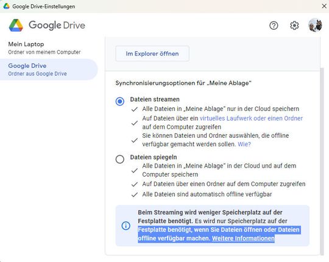Open the 'Weitere Informationen' link
The height and width of the screenshot is (262, 329).
click(243, 238)
